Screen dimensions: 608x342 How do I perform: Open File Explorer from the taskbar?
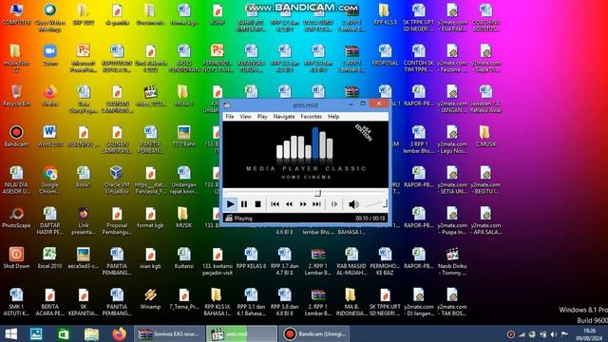[x=91, y=333]
